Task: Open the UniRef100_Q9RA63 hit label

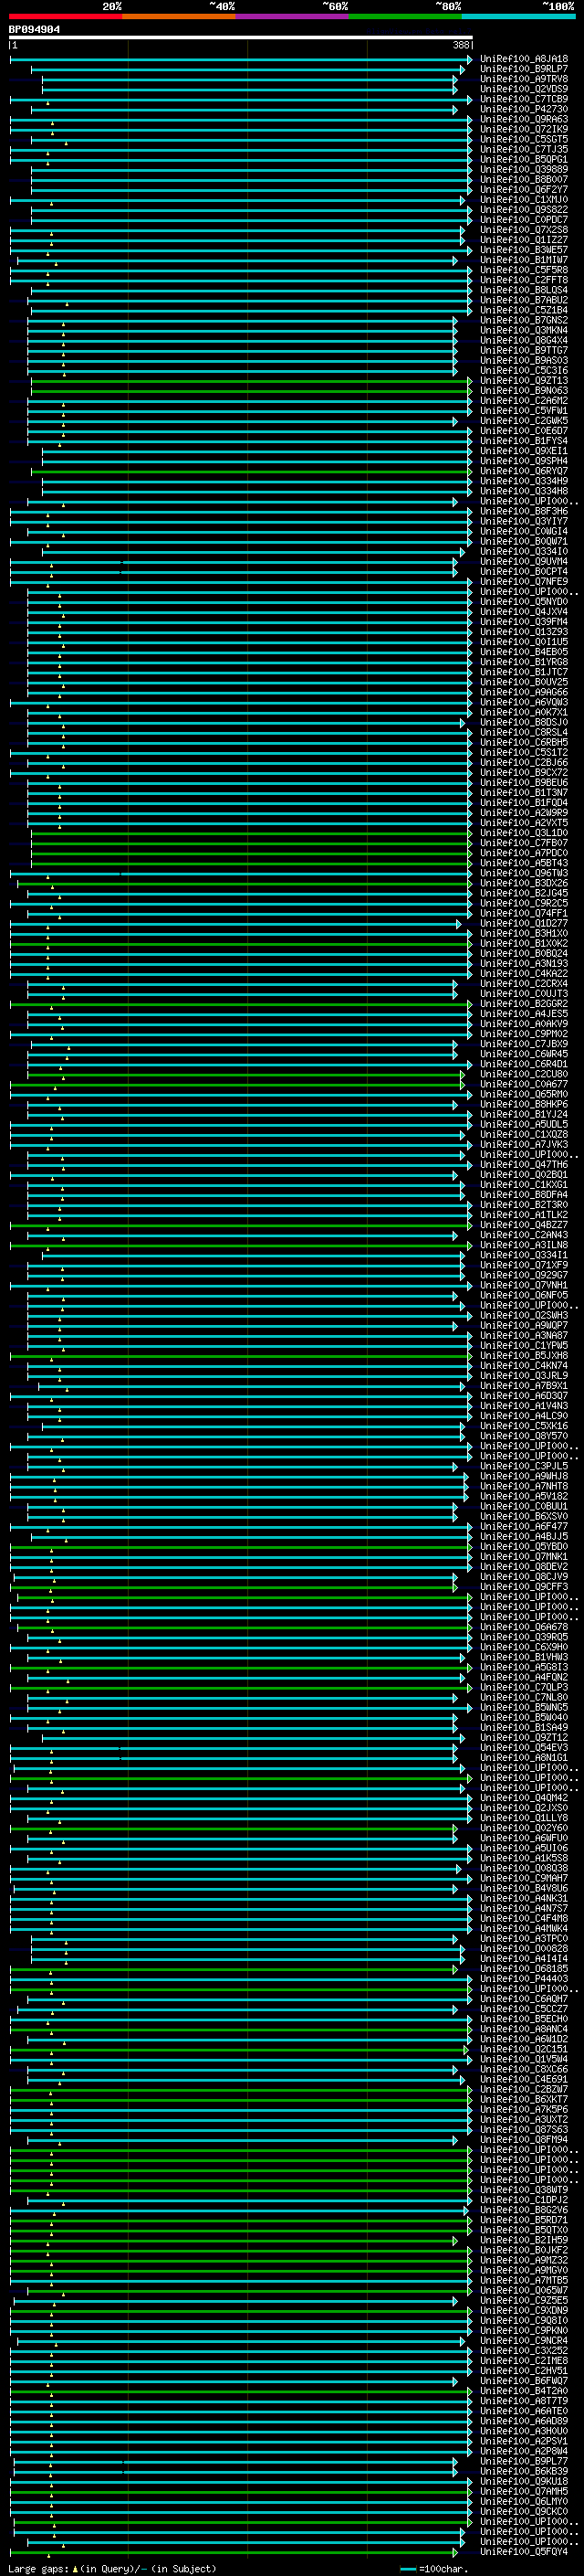Action: (x=524, y=119)
